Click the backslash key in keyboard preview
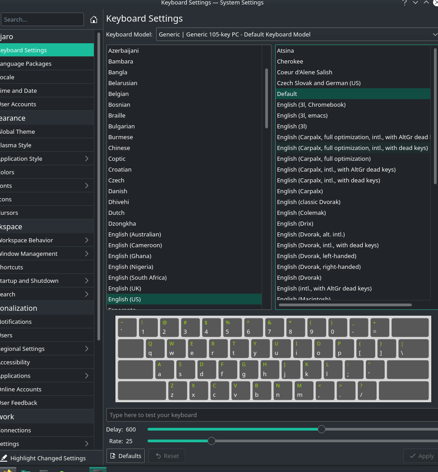The width and height of the screenshot is (438, 472). click(x=413, y=349)
